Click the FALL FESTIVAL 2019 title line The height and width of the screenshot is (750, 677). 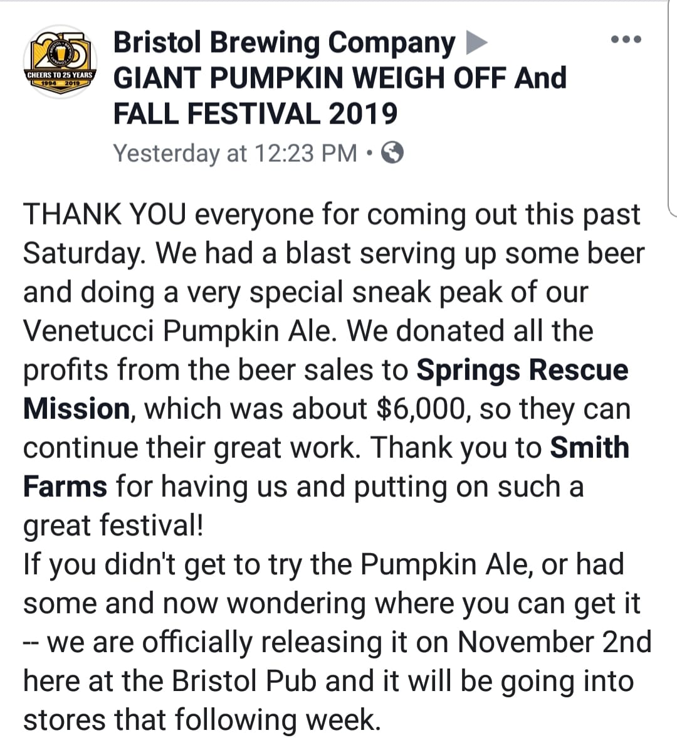pyautogui.click(x=255, y=115)
